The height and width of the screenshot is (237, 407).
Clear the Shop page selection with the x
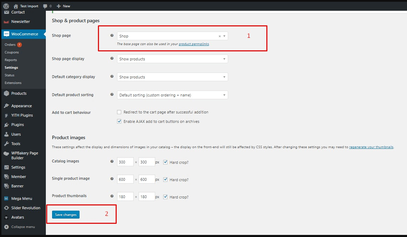tap(219, 36)
